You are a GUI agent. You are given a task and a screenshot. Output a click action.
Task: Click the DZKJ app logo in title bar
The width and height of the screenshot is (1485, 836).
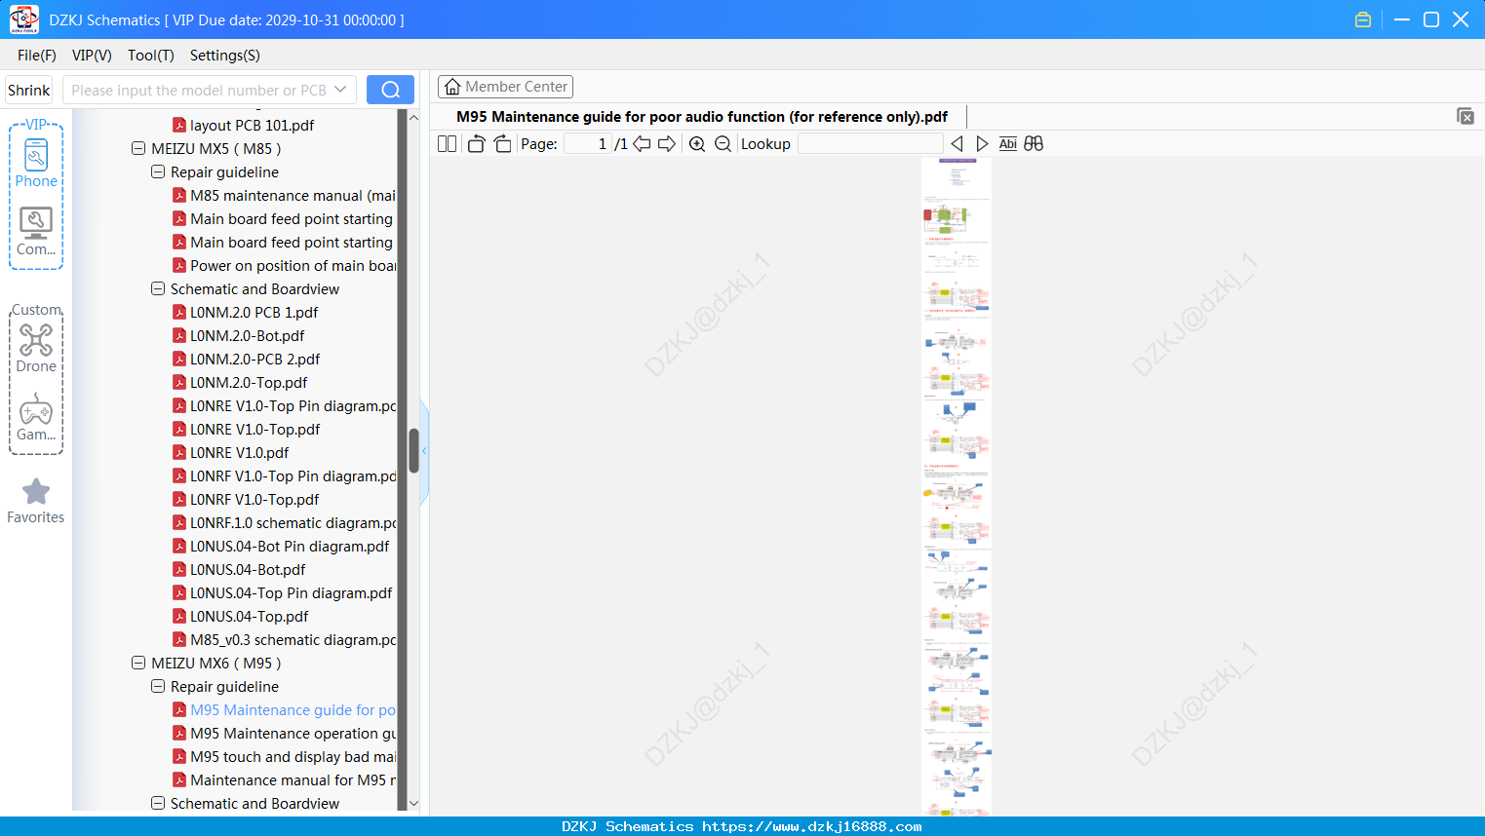[23, 19]
